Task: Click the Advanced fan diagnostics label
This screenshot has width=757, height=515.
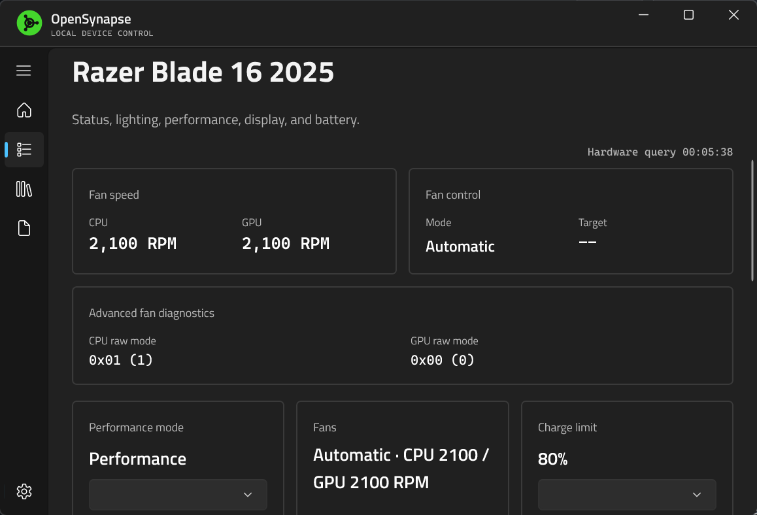Action: tap(152, 313)
